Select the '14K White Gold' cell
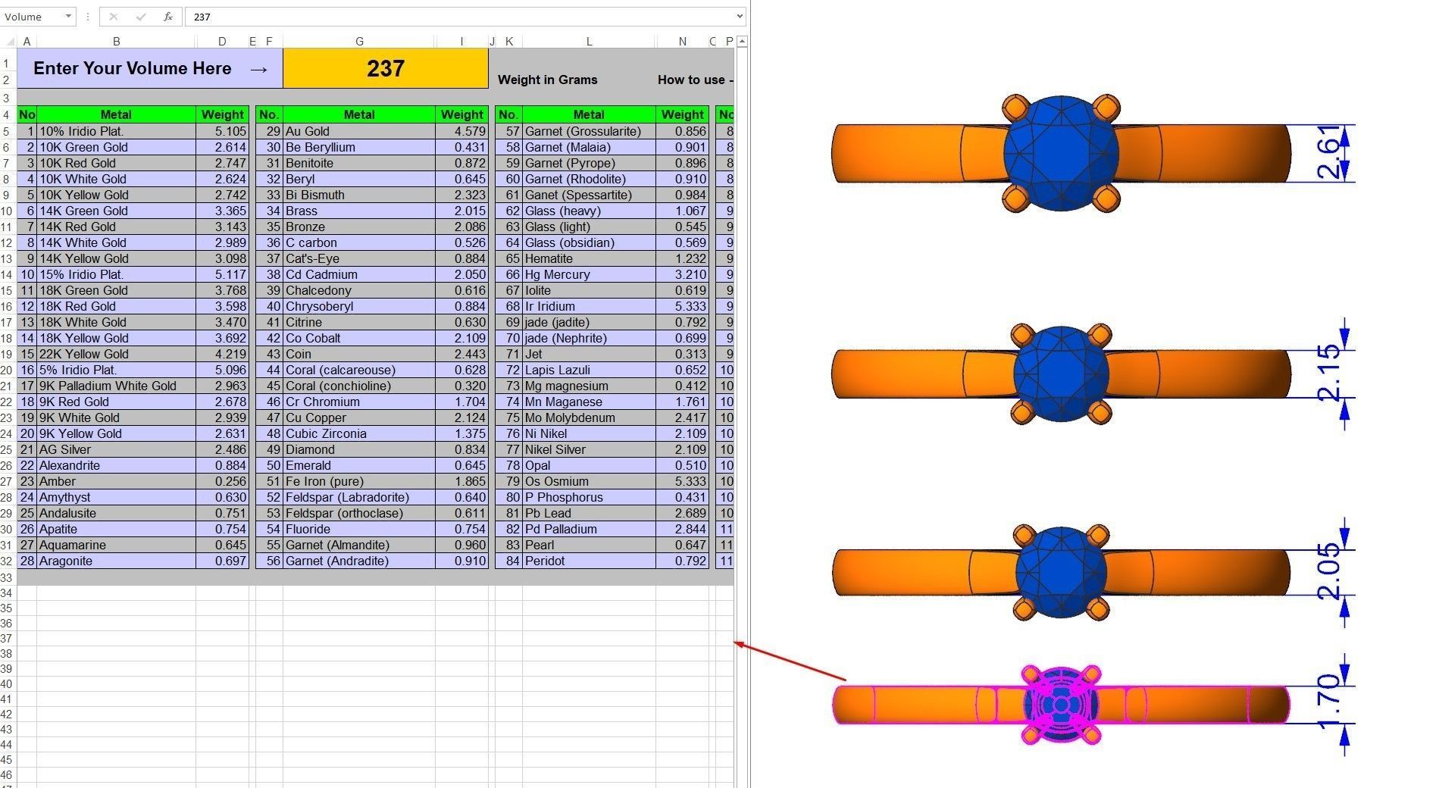 (116, 242)
